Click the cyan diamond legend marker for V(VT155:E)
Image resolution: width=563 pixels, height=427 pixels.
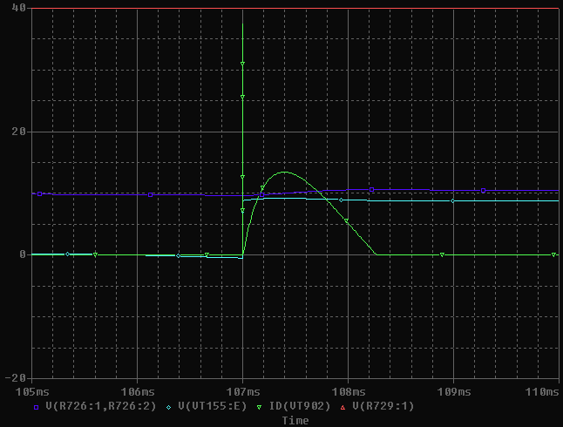pos(168,407)
